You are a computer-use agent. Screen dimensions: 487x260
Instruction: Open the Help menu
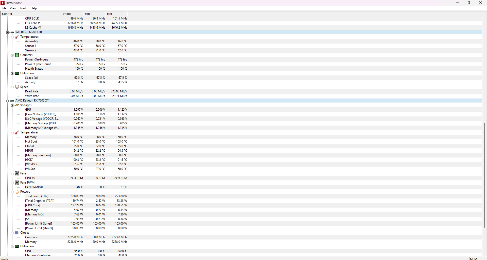pos(33,8)
